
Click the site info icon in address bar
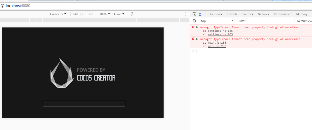pyautogui.click(x=3, y=6)
